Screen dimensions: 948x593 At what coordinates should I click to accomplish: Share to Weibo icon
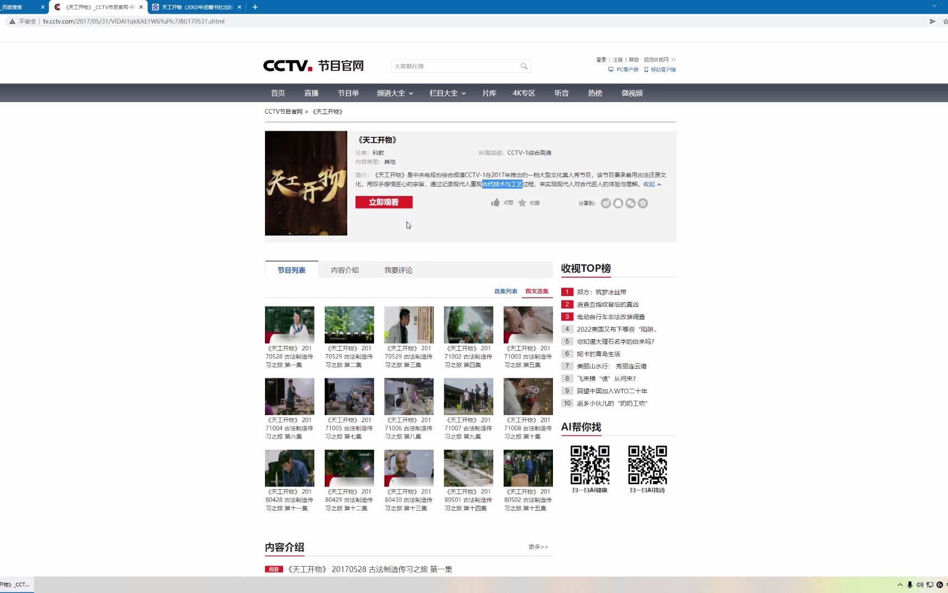606,203
